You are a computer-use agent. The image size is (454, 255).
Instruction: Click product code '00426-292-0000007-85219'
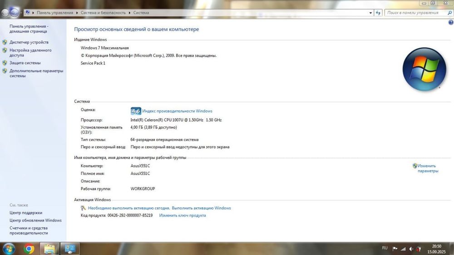(x=130, y=216)
